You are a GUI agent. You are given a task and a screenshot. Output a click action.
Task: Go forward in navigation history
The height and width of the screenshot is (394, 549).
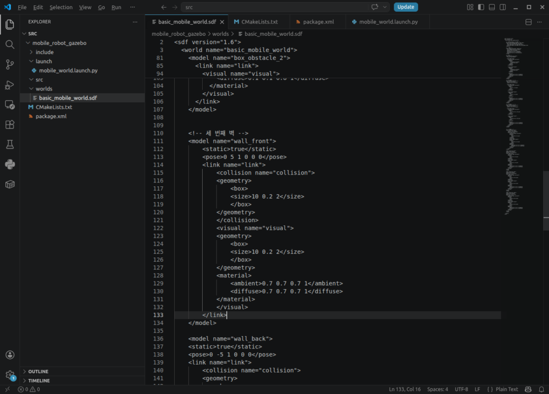[x=174, y=7]
